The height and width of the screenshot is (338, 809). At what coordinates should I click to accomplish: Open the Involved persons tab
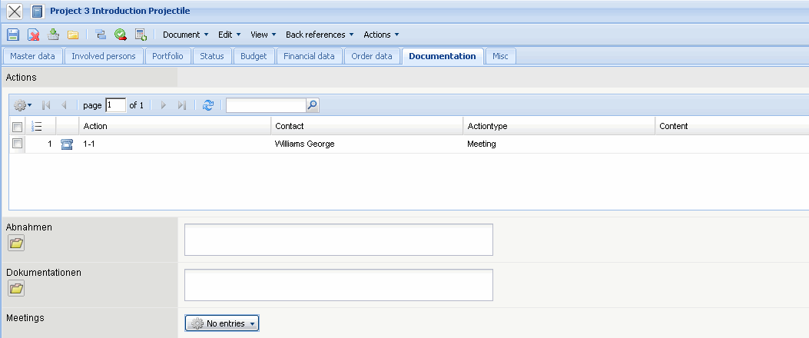click(x=104, y=56)
